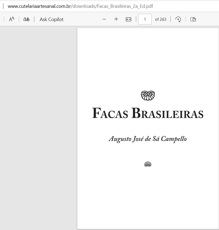Toggle the Fit to width icon

point(128,19)
